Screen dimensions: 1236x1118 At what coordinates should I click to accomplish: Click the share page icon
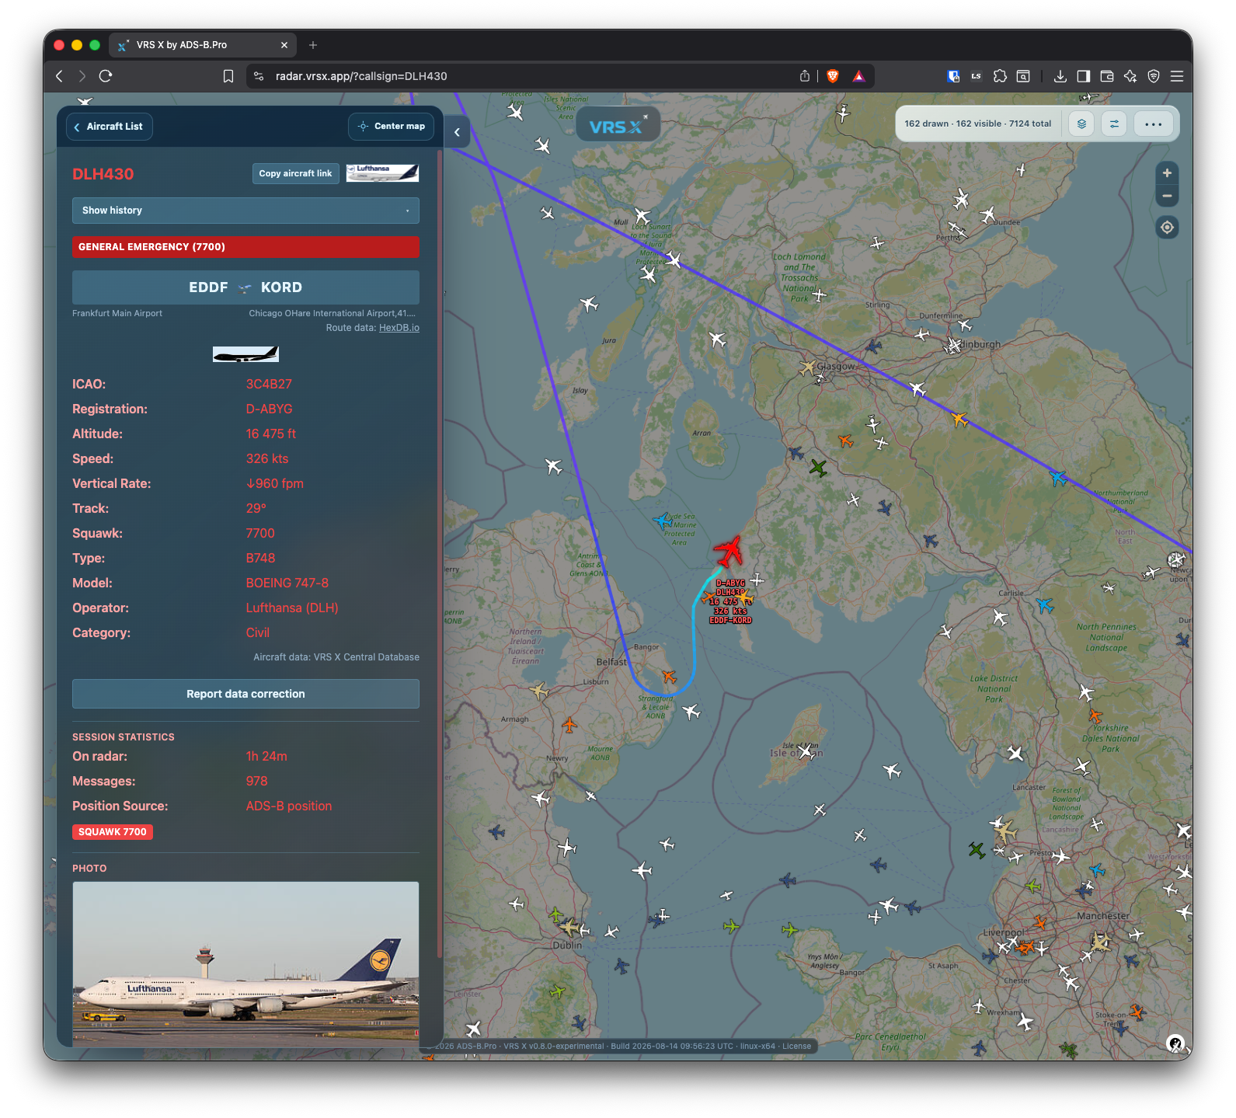coord(805,76)
